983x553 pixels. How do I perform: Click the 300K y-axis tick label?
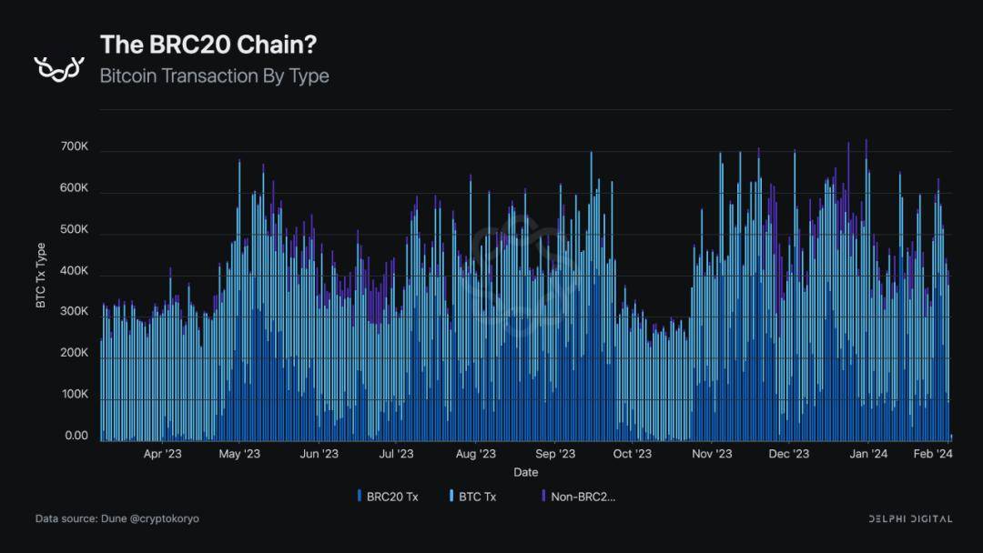point(75,311)
